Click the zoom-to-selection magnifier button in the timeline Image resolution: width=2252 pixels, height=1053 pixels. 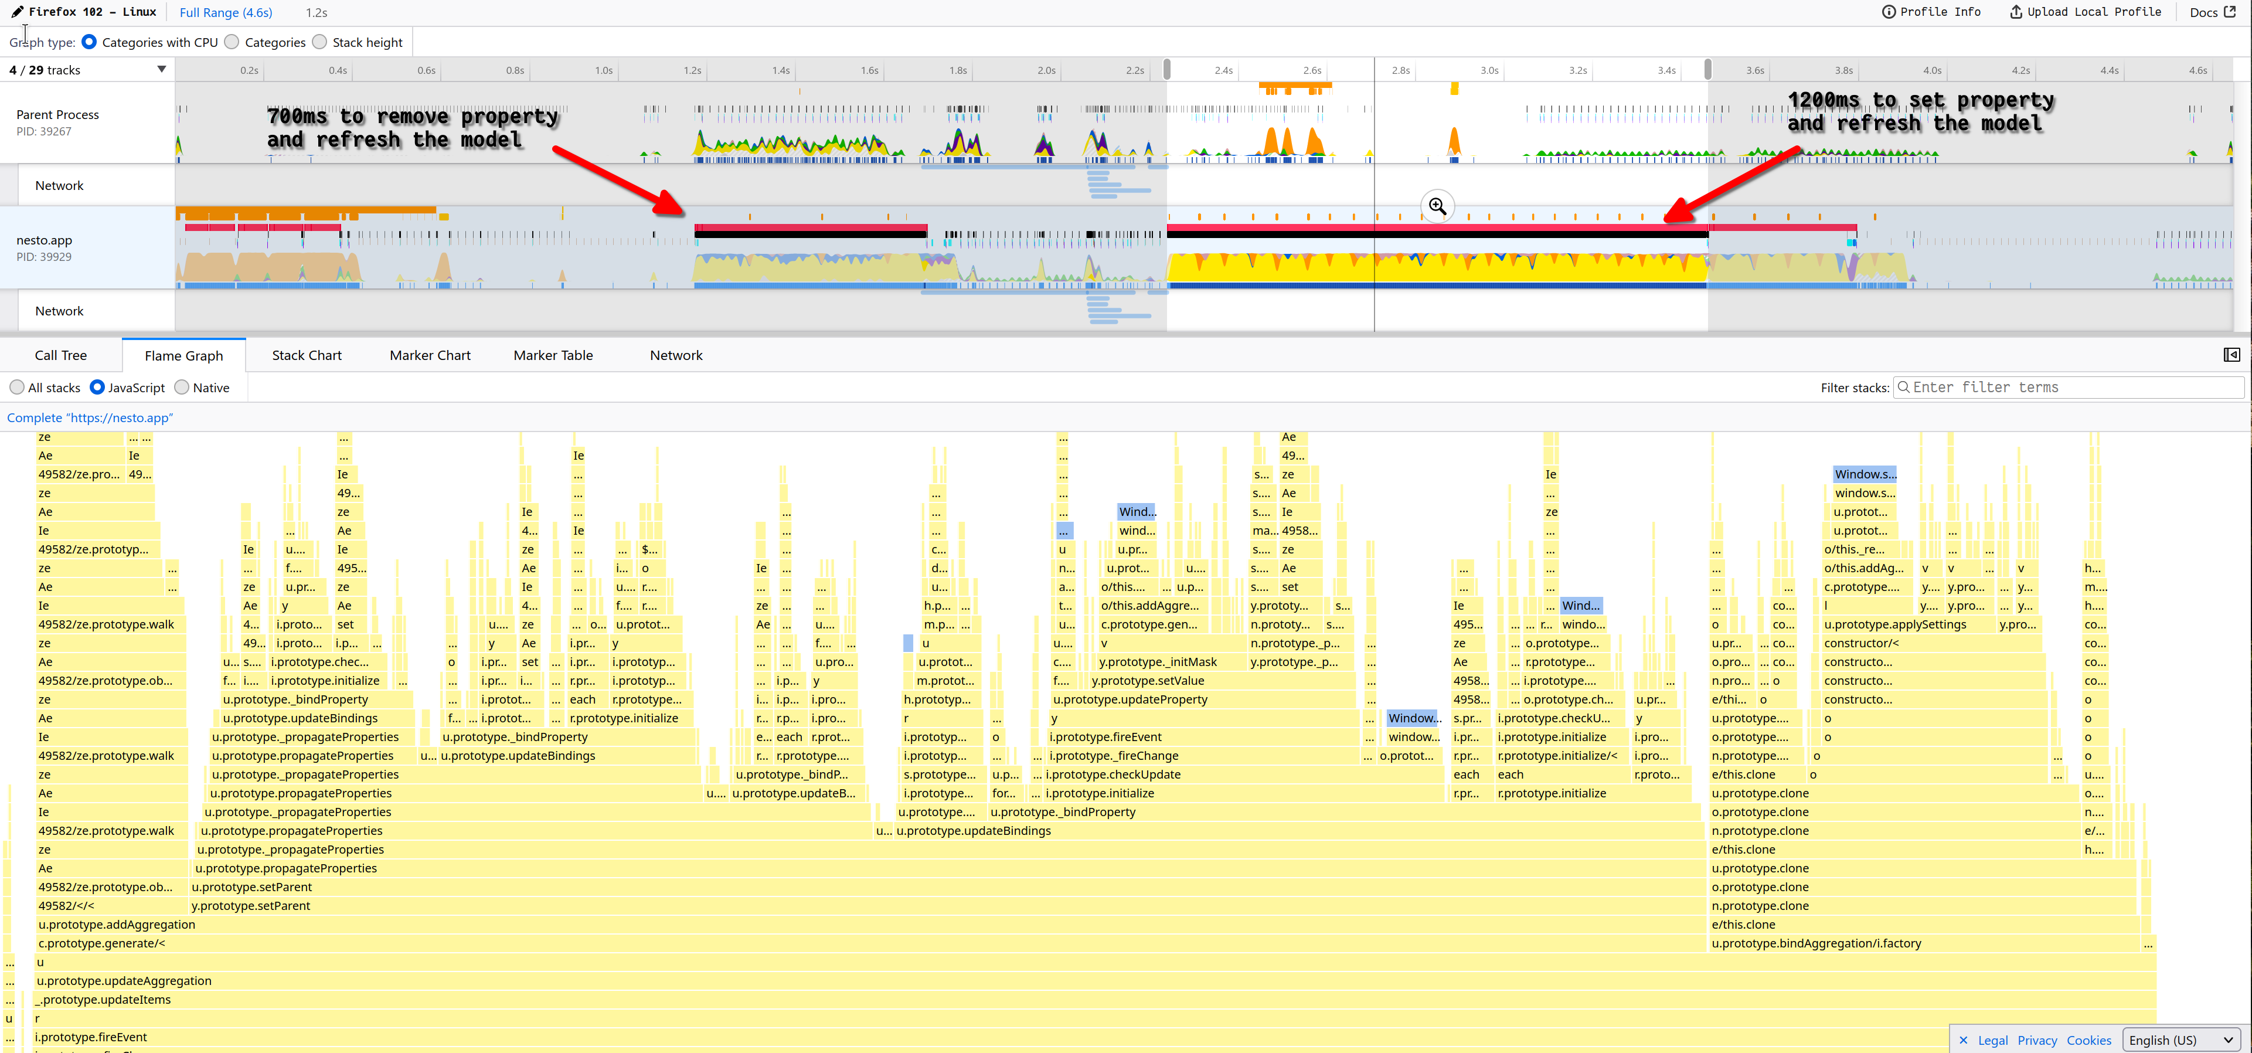1437,206
